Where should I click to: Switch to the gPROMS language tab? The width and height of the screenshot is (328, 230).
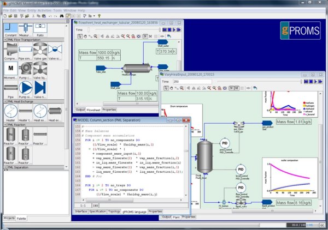pos(134,211)
